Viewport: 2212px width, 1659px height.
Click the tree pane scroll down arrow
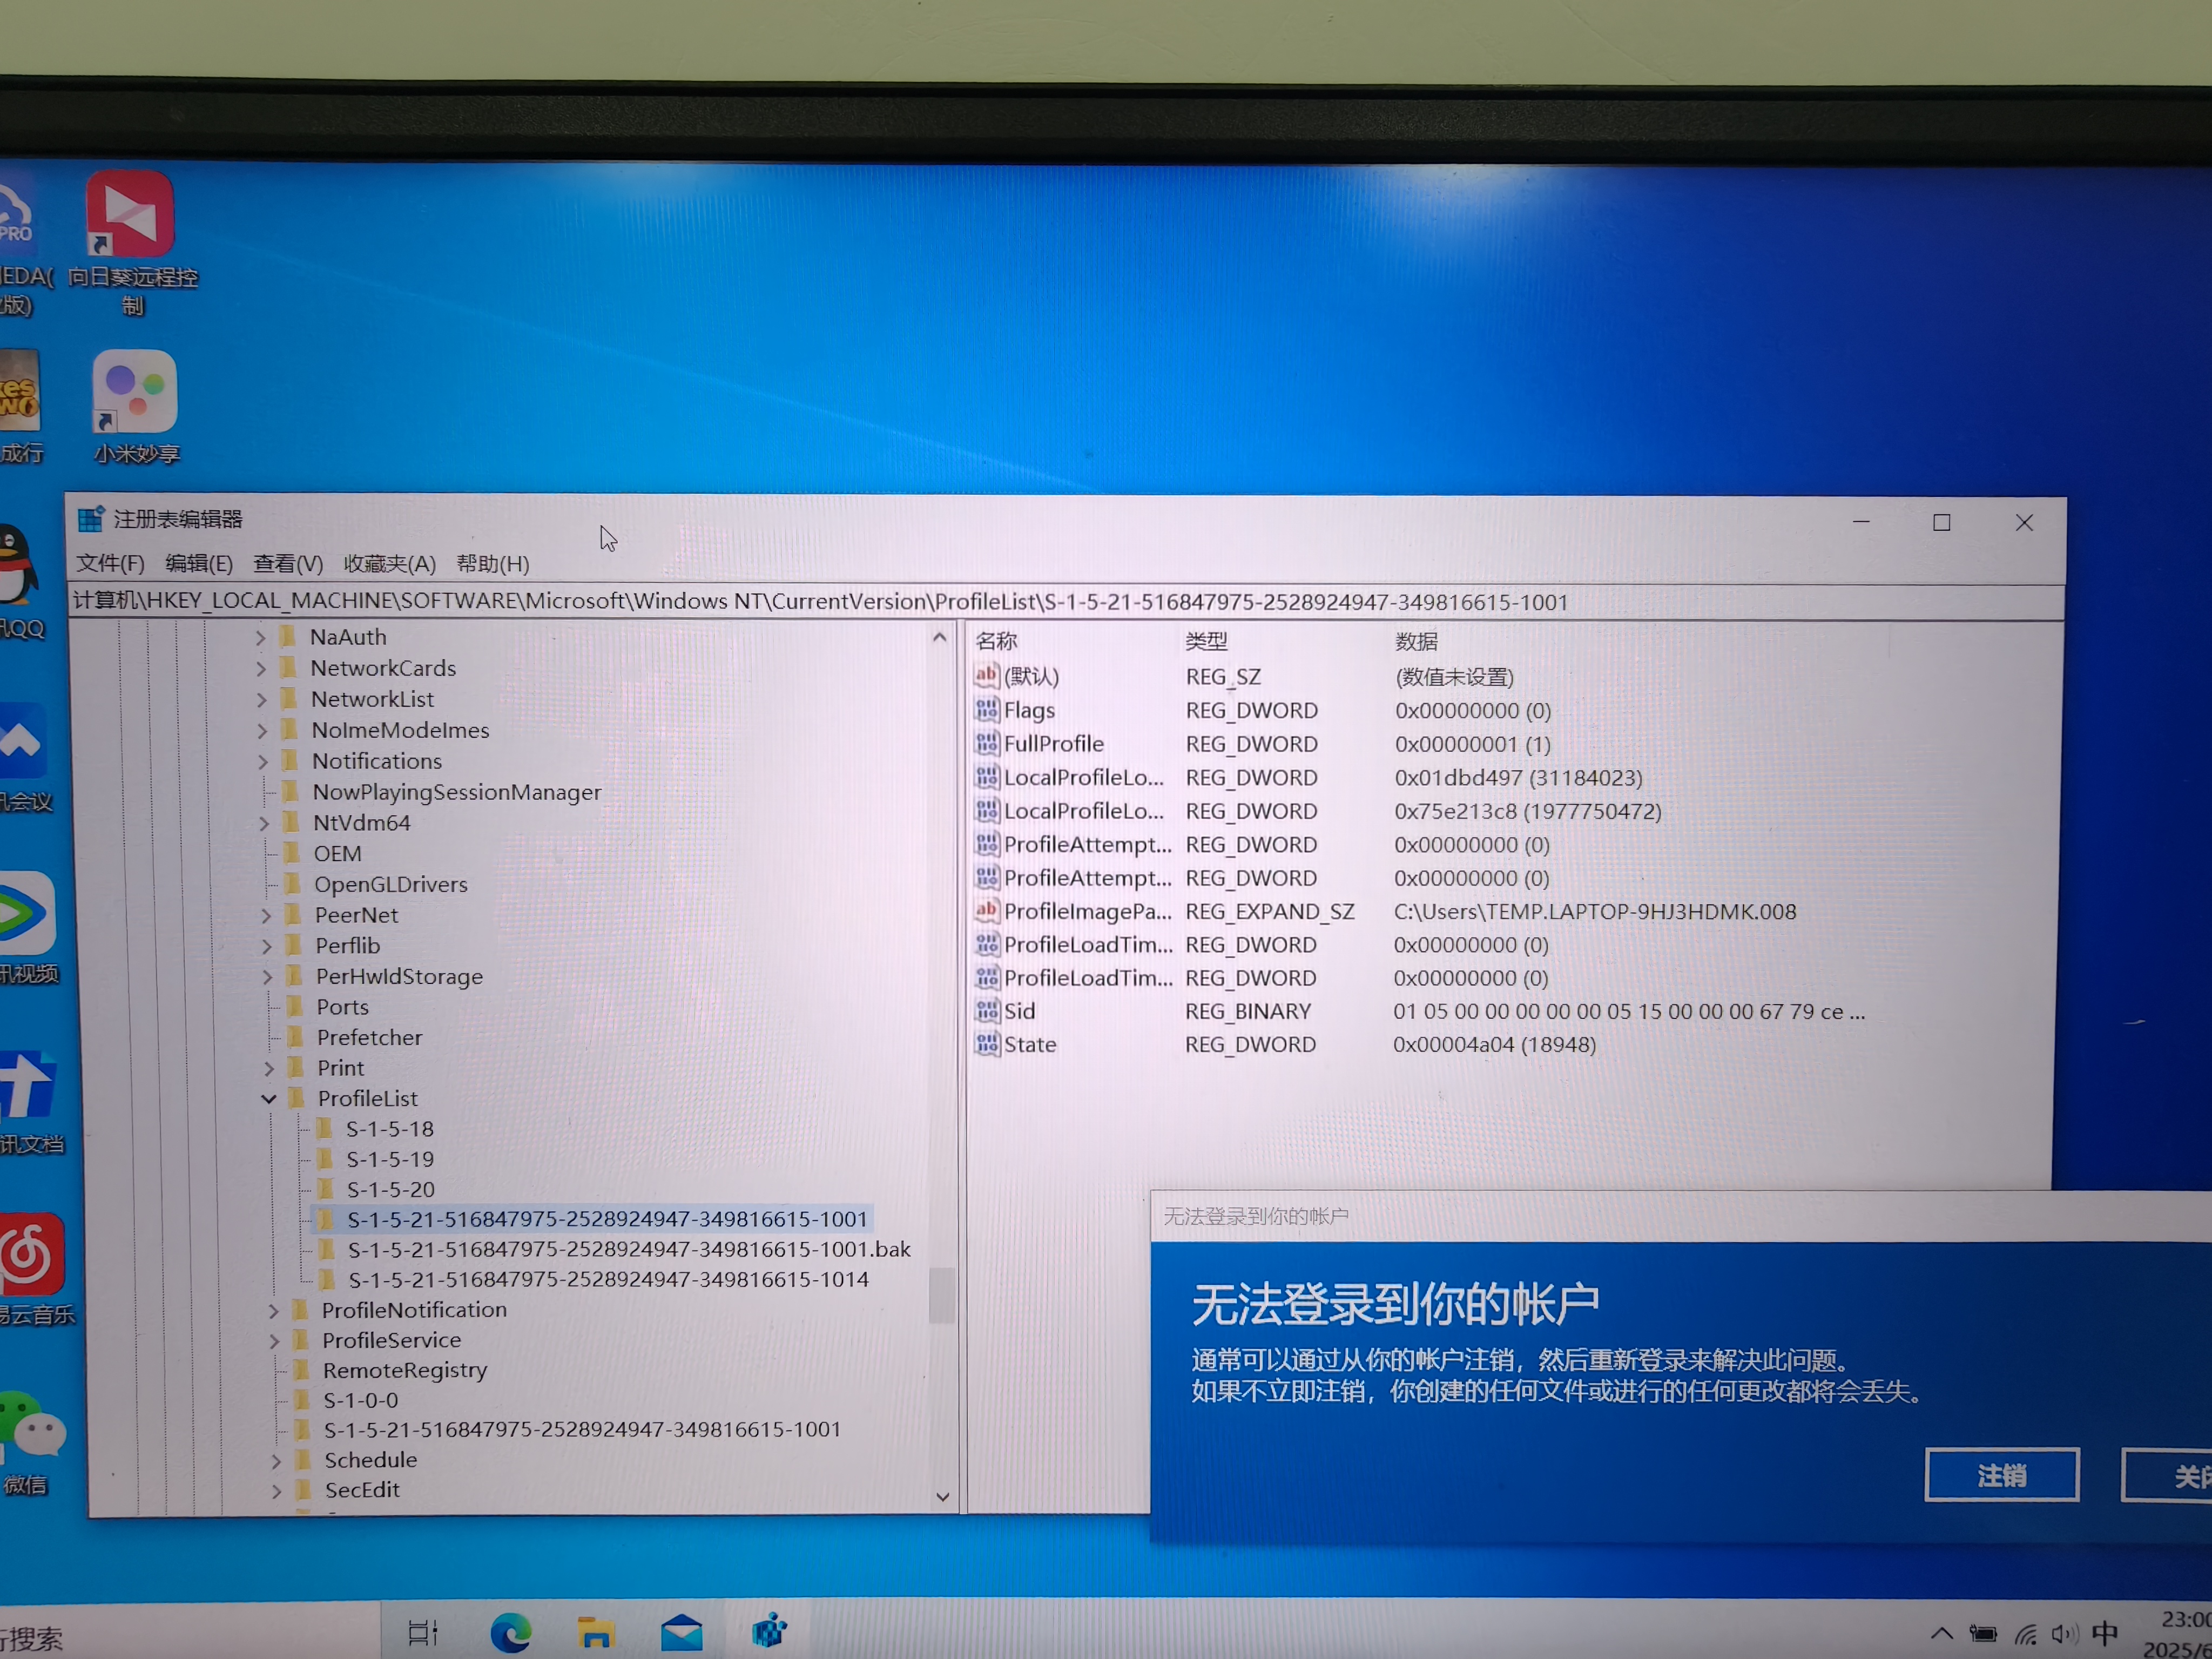(942, 1497)
